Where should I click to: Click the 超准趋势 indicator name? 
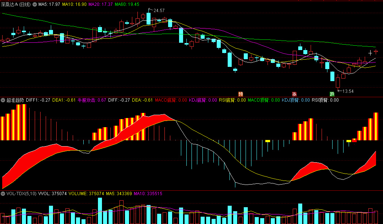(x=15, y=100)
